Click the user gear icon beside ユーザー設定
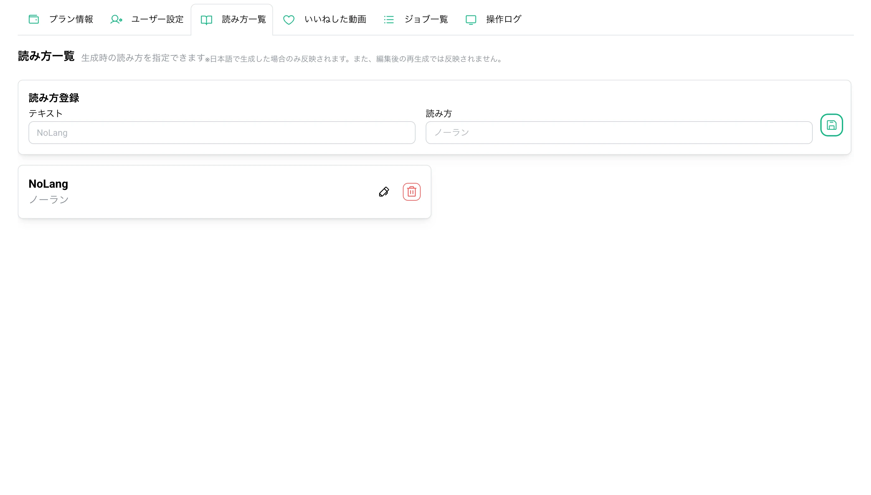The width and height of the screenshot is (871, 495). pos(116,19)
